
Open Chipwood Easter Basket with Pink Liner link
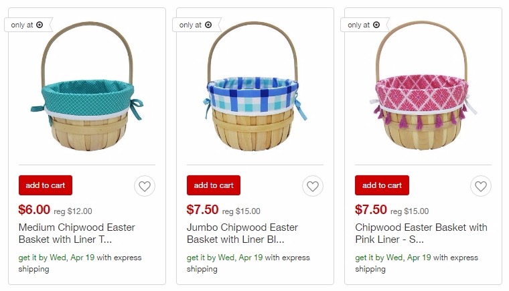pyautogui.click(x=421, y=233)
